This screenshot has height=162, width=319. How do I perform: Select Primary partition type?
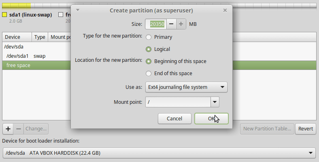click(149, 37)
